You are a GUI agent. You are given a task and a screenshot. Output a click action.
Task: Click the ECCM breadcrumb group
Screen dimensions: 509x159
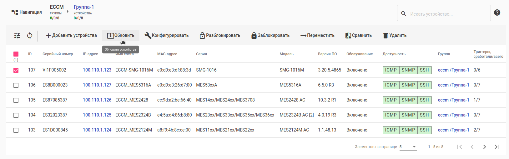(x=57, y=7)
